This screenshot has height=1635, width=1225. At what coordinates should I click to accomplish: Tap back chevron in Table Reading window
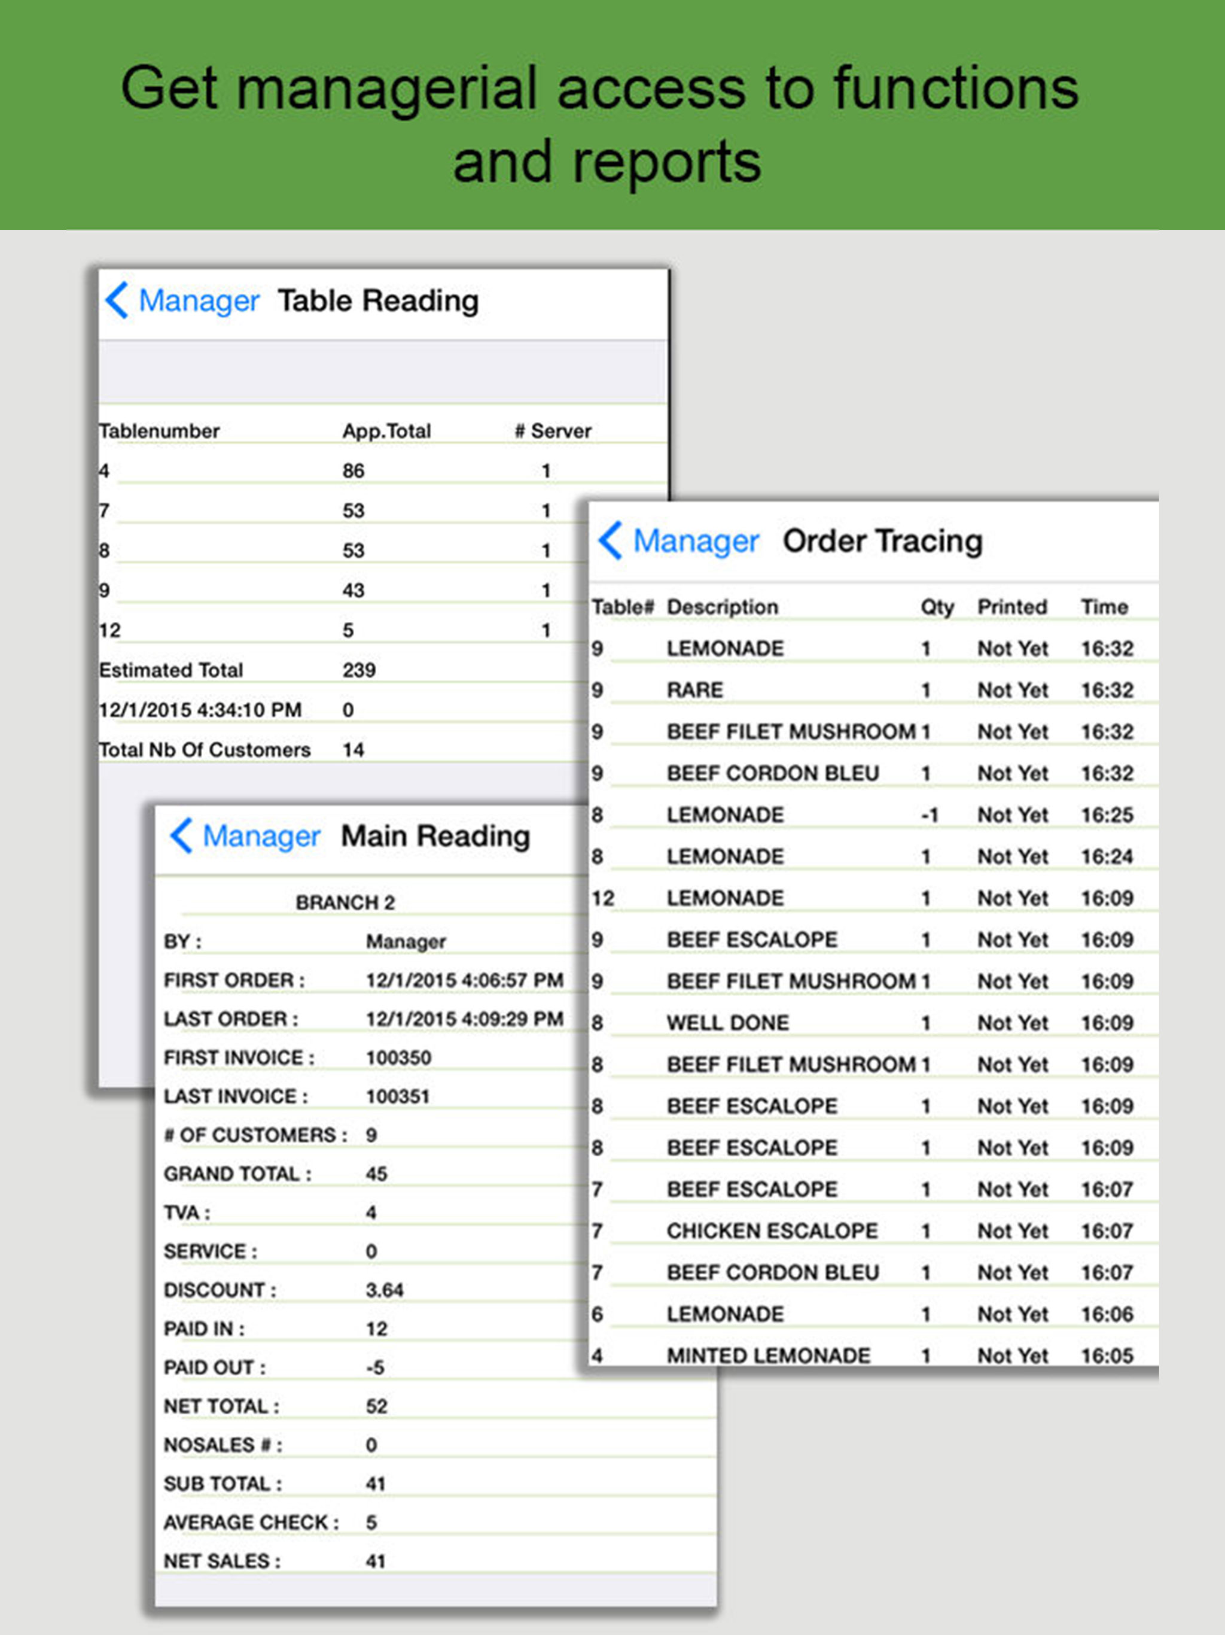(x=117, y=300)
